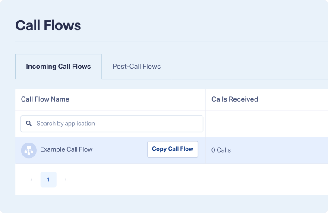Go to the next page arrow

(x=65, y=180)
